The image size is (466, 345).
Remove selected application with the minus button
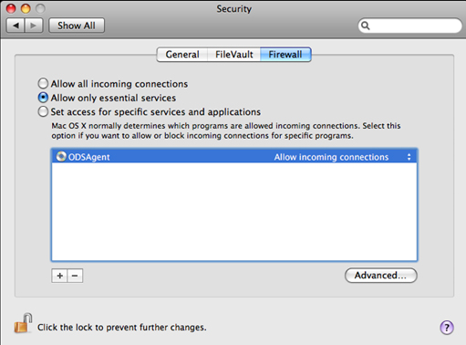coord(75,276)
